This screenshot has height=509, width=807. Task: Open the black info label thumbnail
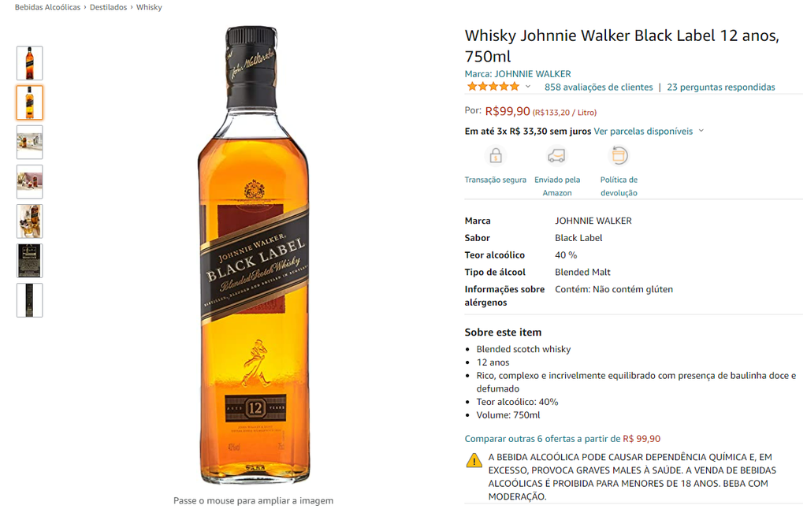point(29,261)
